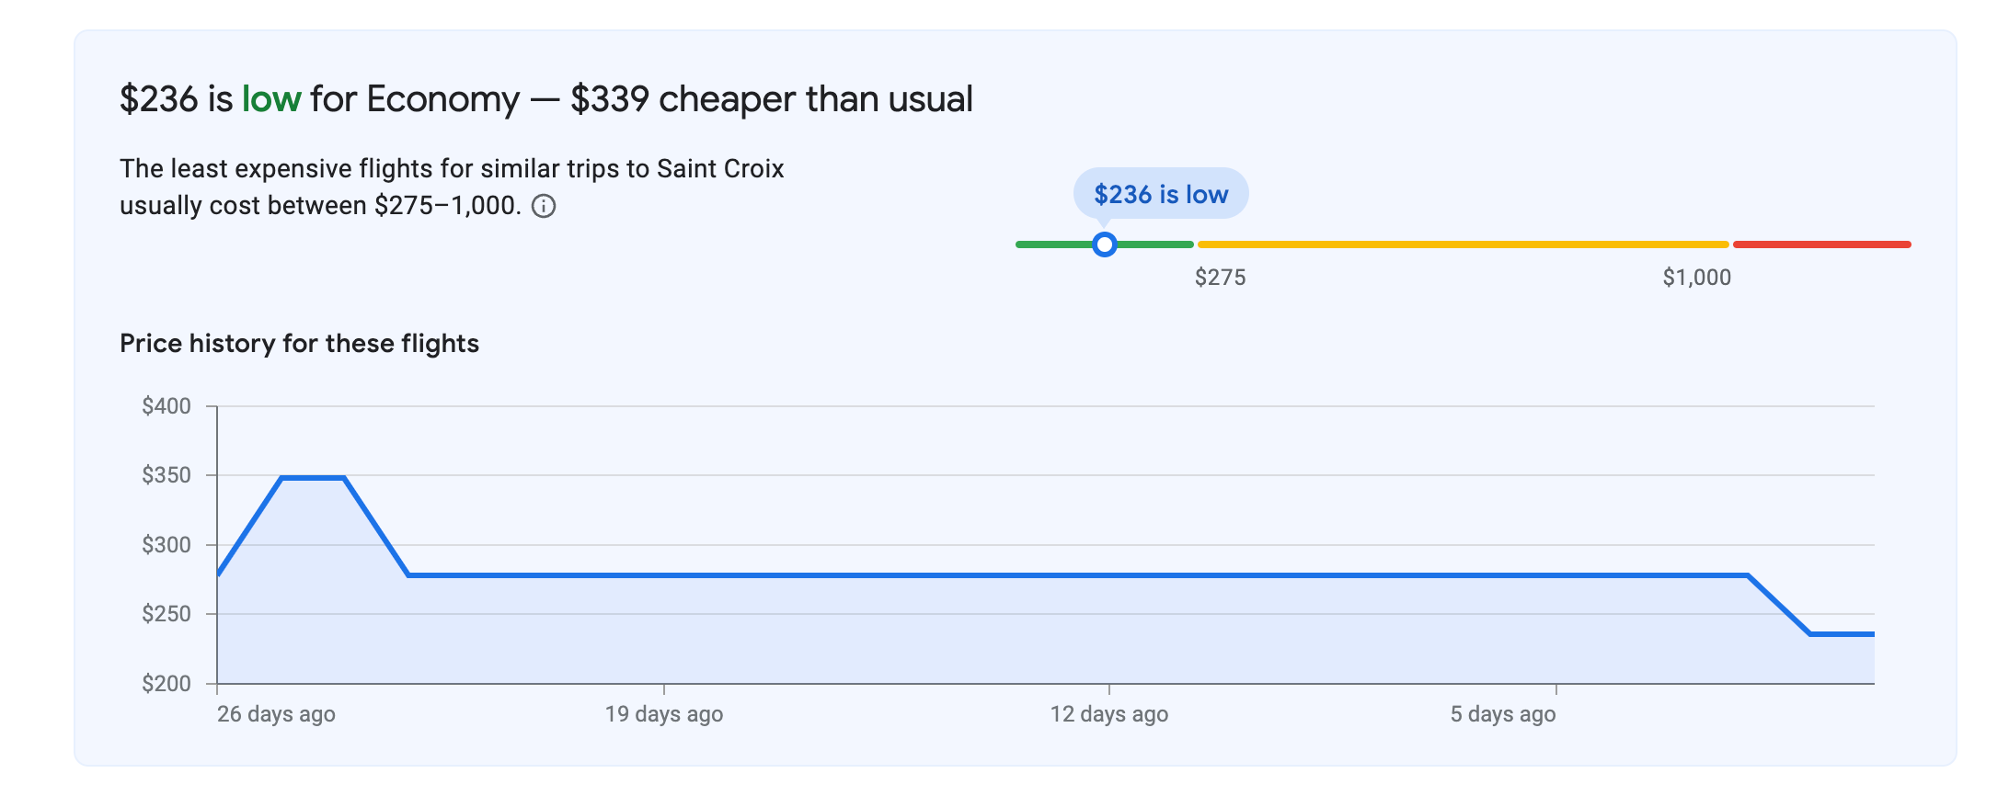Click the "12 days ago" axis label
The image size is (2009, 796).
[1108, 714]
